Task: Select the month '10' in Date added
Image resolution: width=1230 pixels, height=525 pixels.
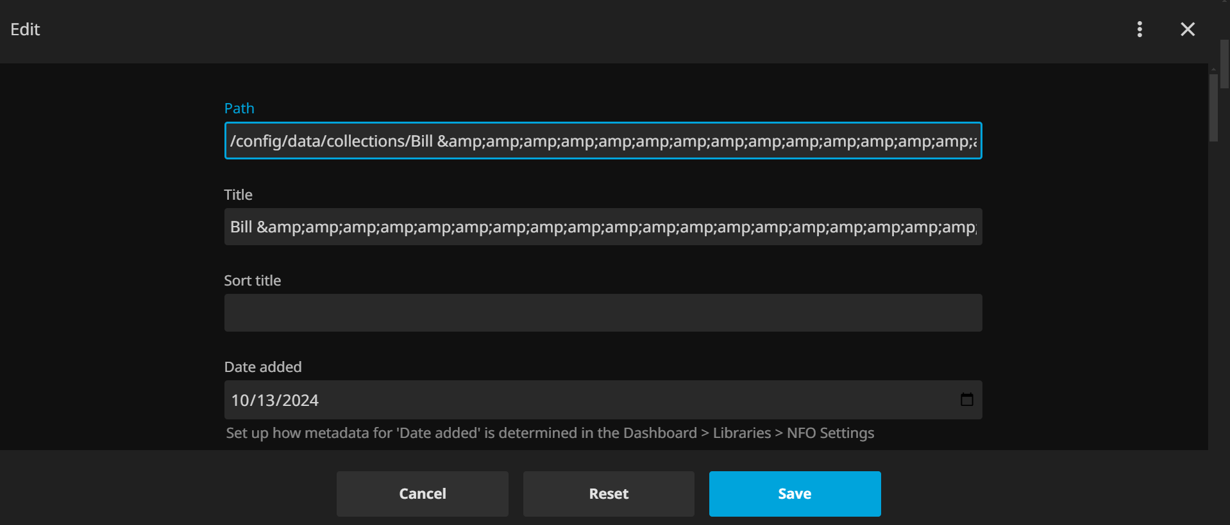Action: pyautogui.click(x=240, y=401)
